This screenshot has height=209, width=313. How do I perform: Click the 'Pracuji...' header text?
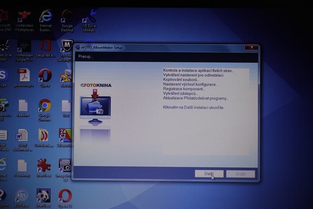(x=85, y=57)
